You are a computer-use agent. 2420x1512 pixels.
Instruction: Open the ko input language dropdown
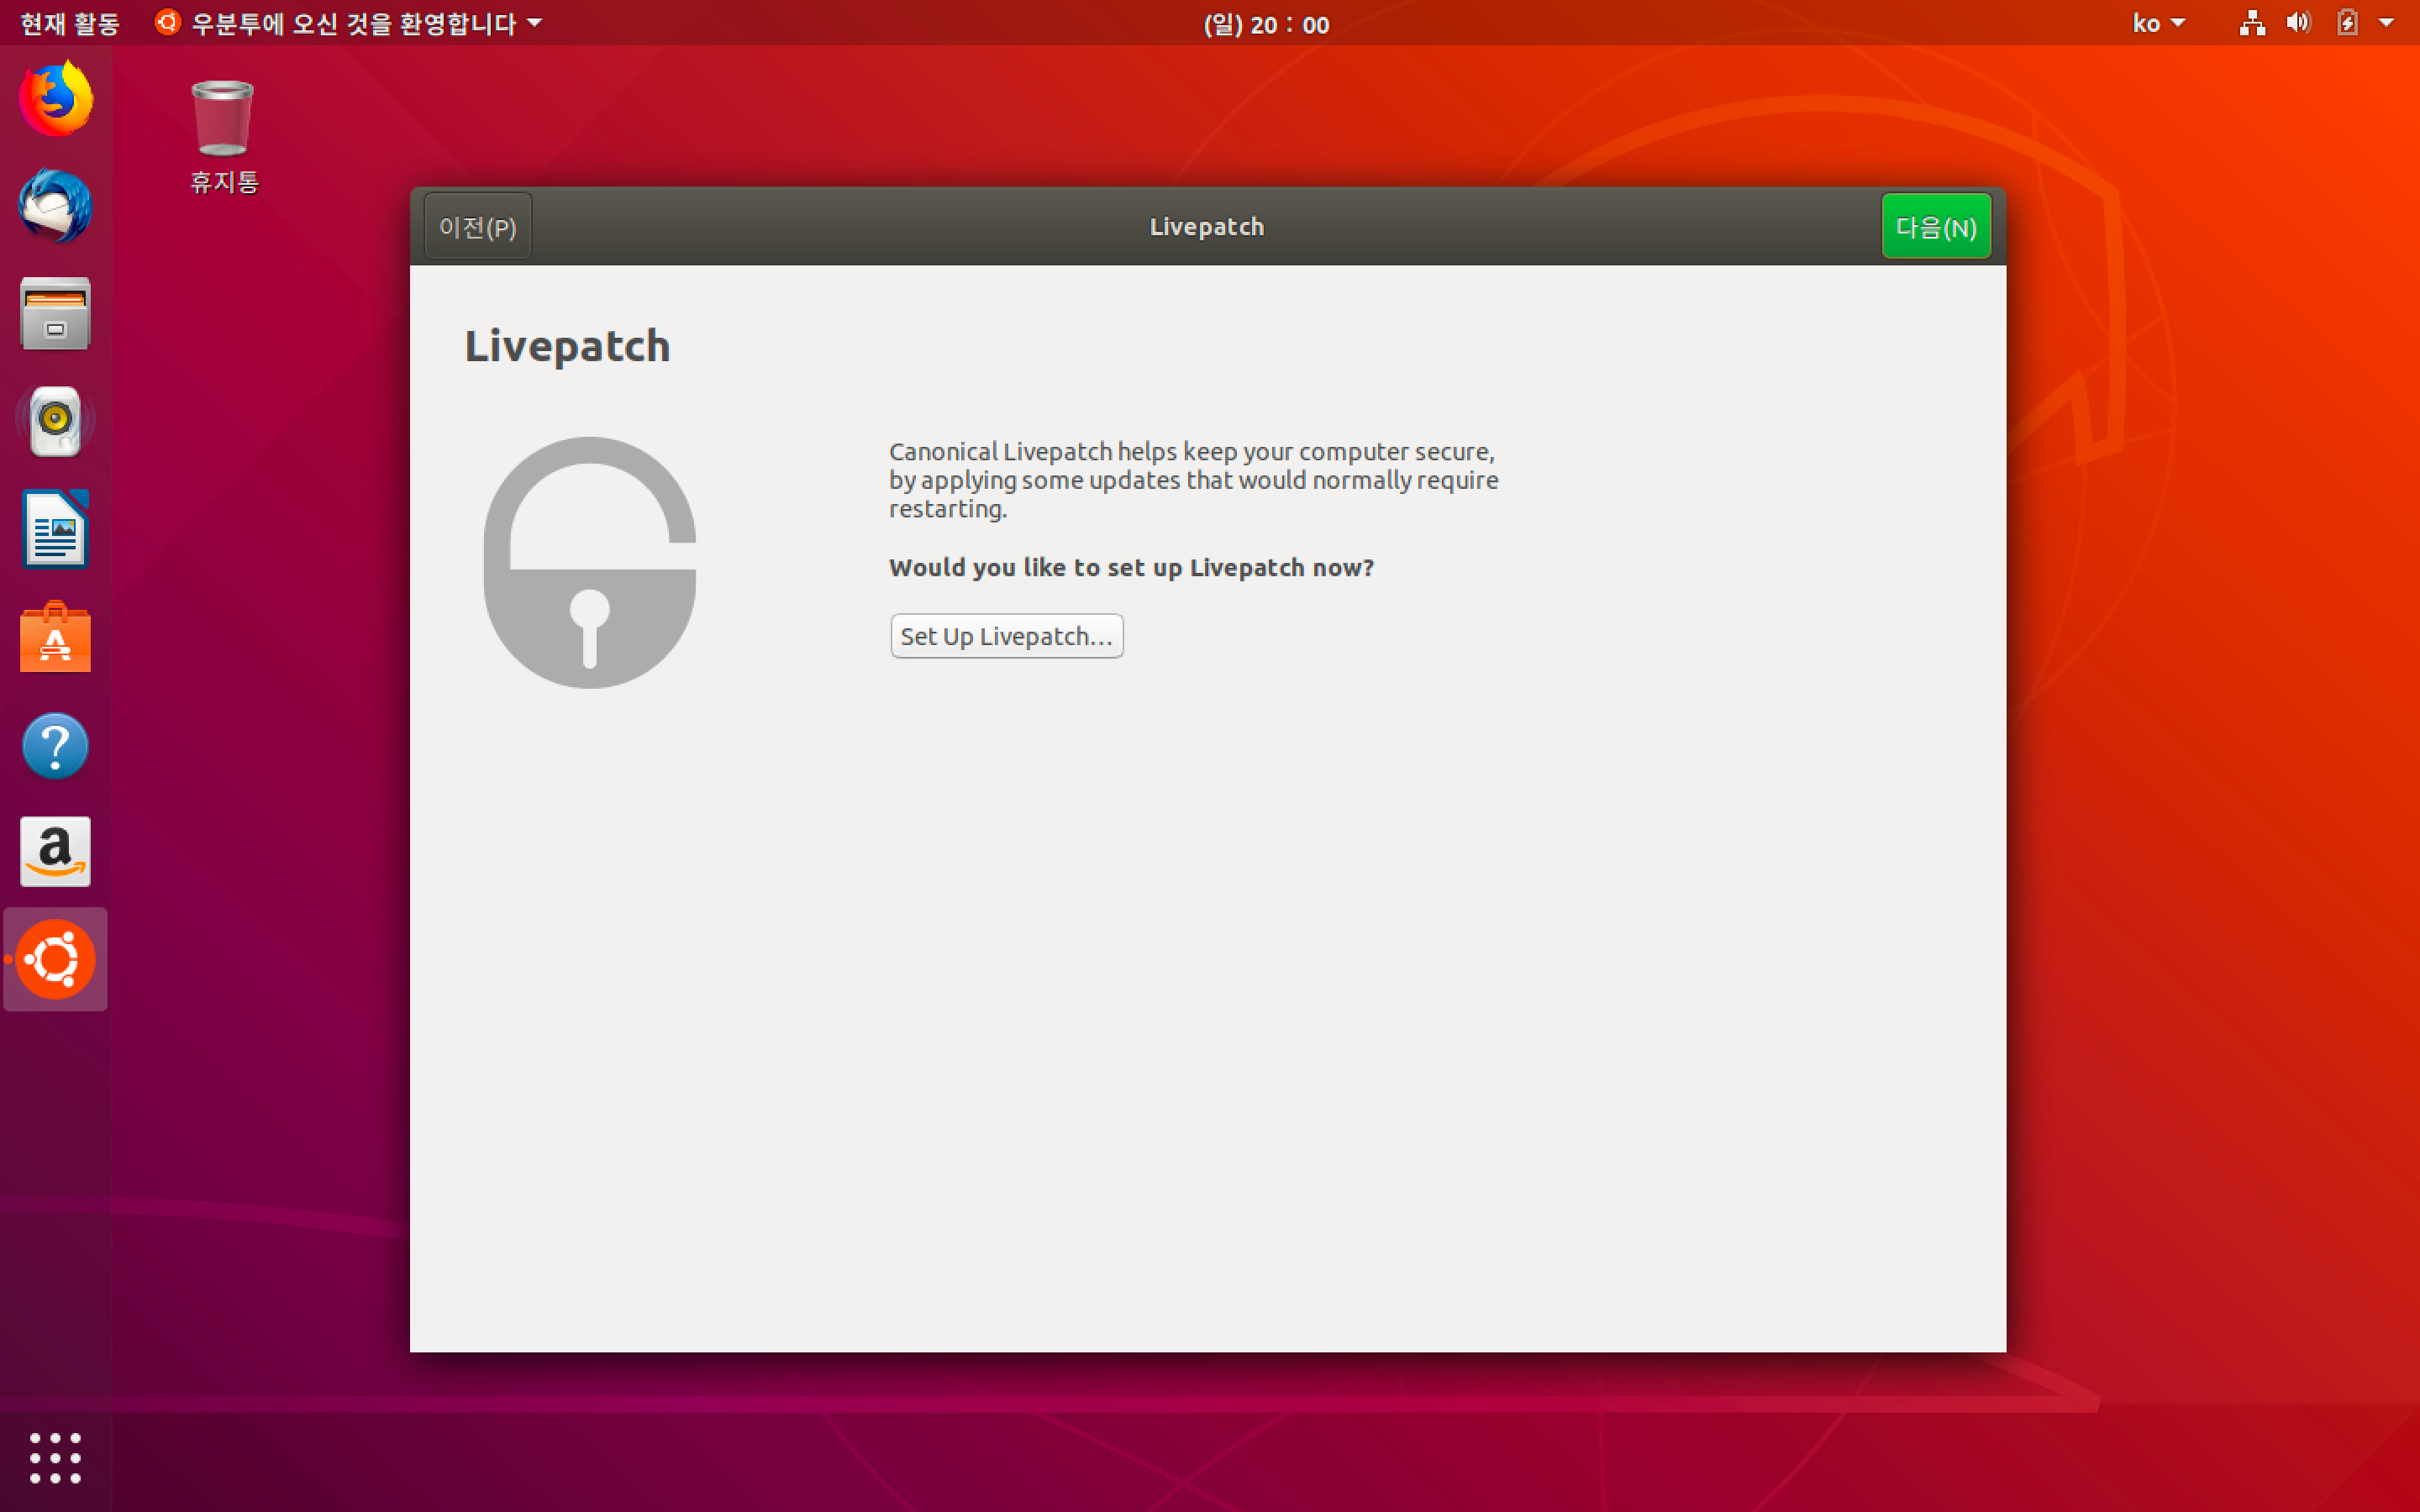click(2158, 23)
